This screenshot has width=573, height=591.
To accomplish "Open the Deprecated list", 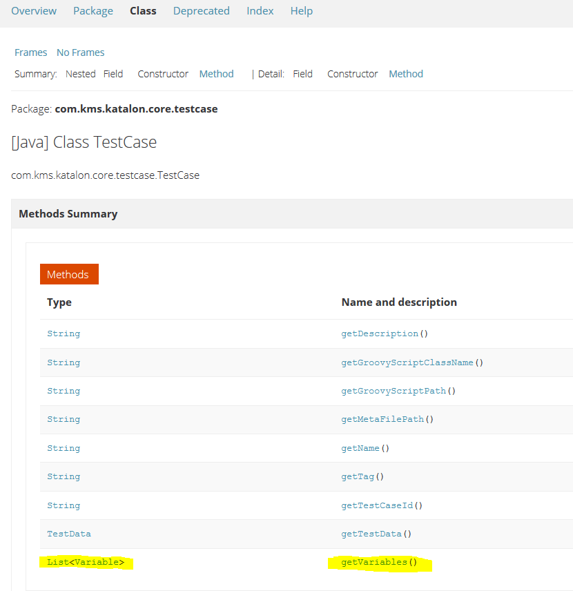I will 202,11.
